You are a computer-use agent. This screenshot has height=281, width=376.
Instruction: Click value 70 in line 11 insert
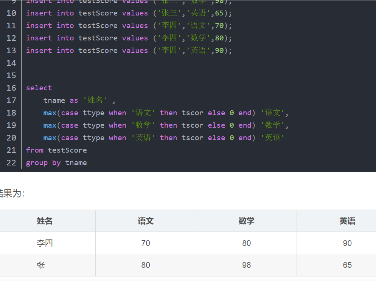(x=219, y=25)
